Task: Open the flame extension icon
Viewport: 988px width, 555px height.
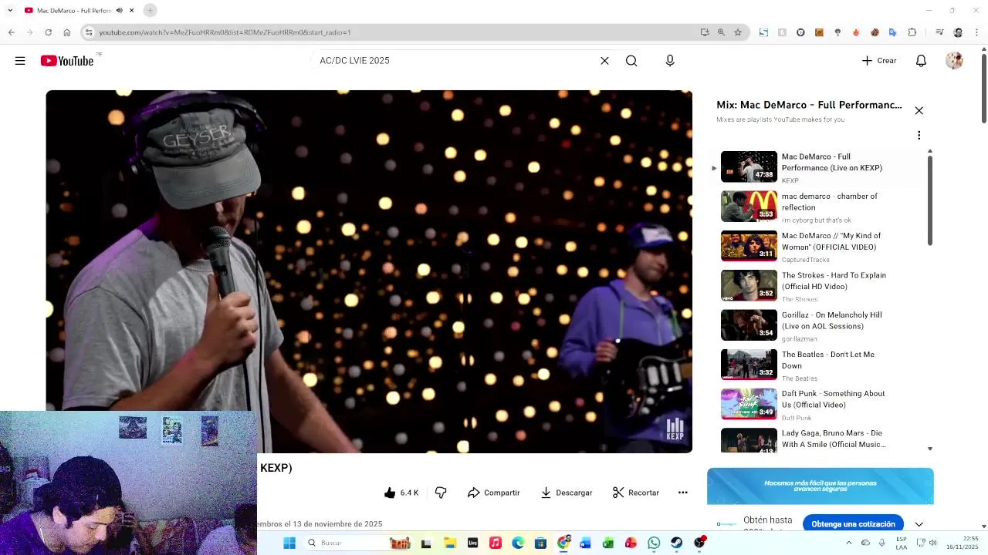Action: click(x=856, y=32)
